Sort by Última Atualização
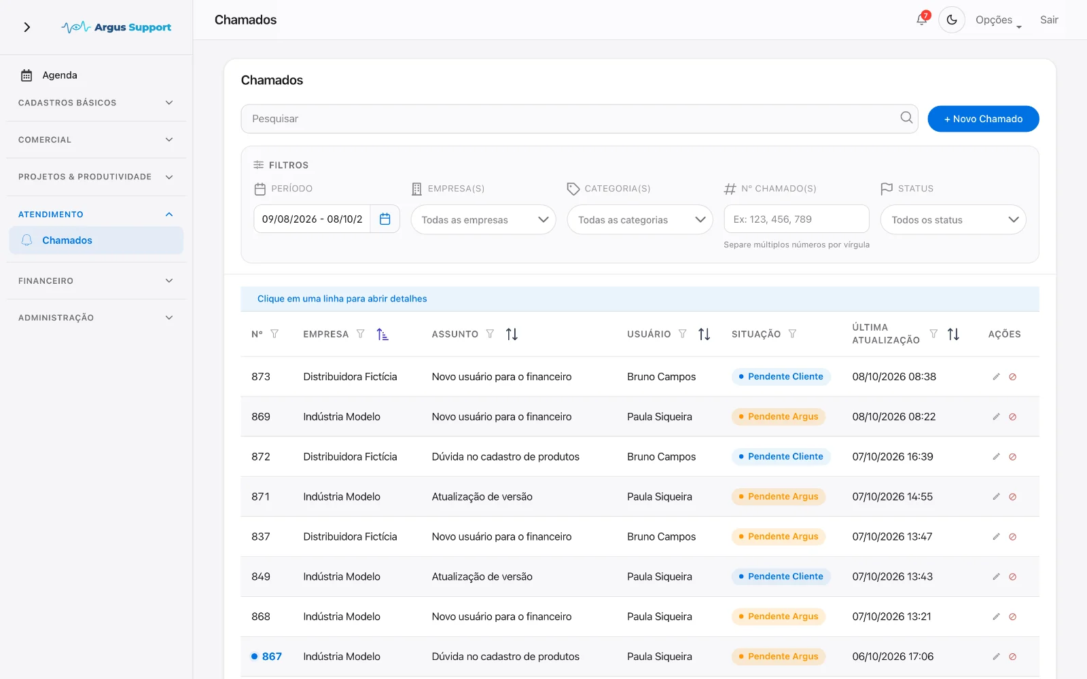Image resolution: width=1087 pixels, height=679 pixels. coord(953,334)
